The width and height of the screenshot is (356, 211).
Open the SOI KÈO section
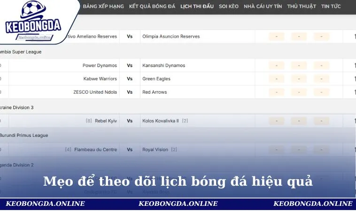[x=228, y=7]
